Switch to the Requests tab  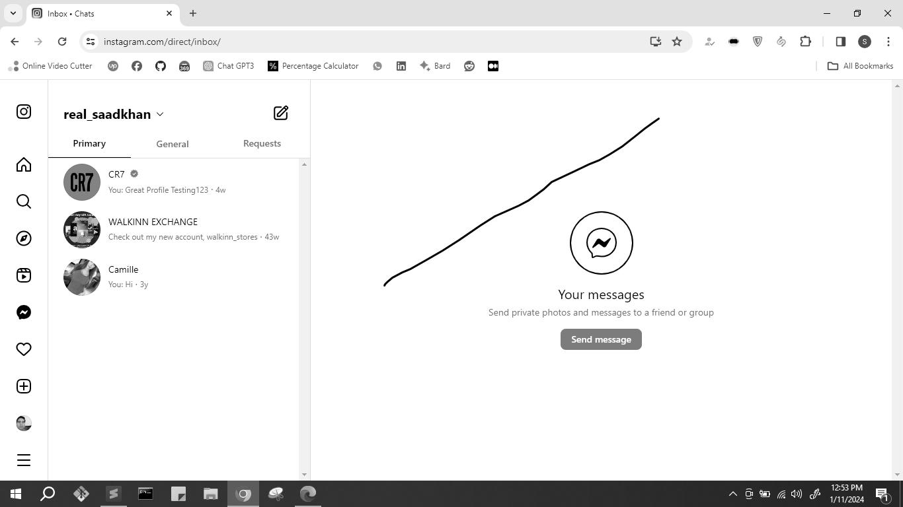[262, 143]
